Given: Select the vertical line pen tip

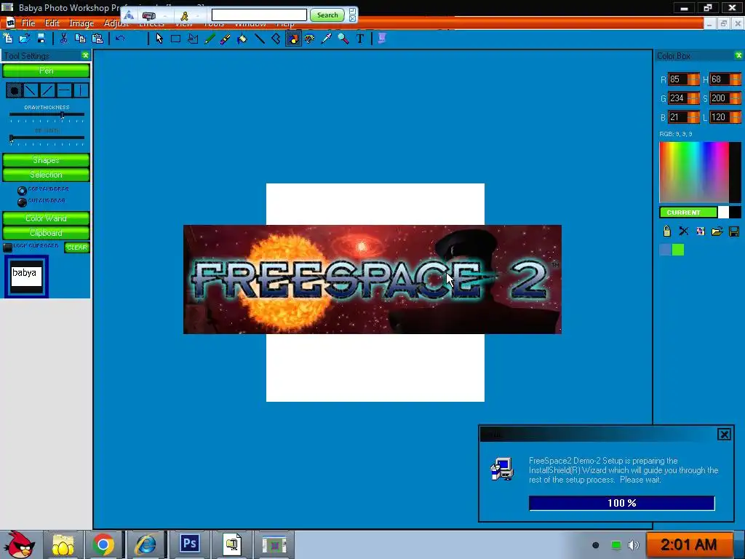Looking at the screenshot, I should (x=81, y=90).
